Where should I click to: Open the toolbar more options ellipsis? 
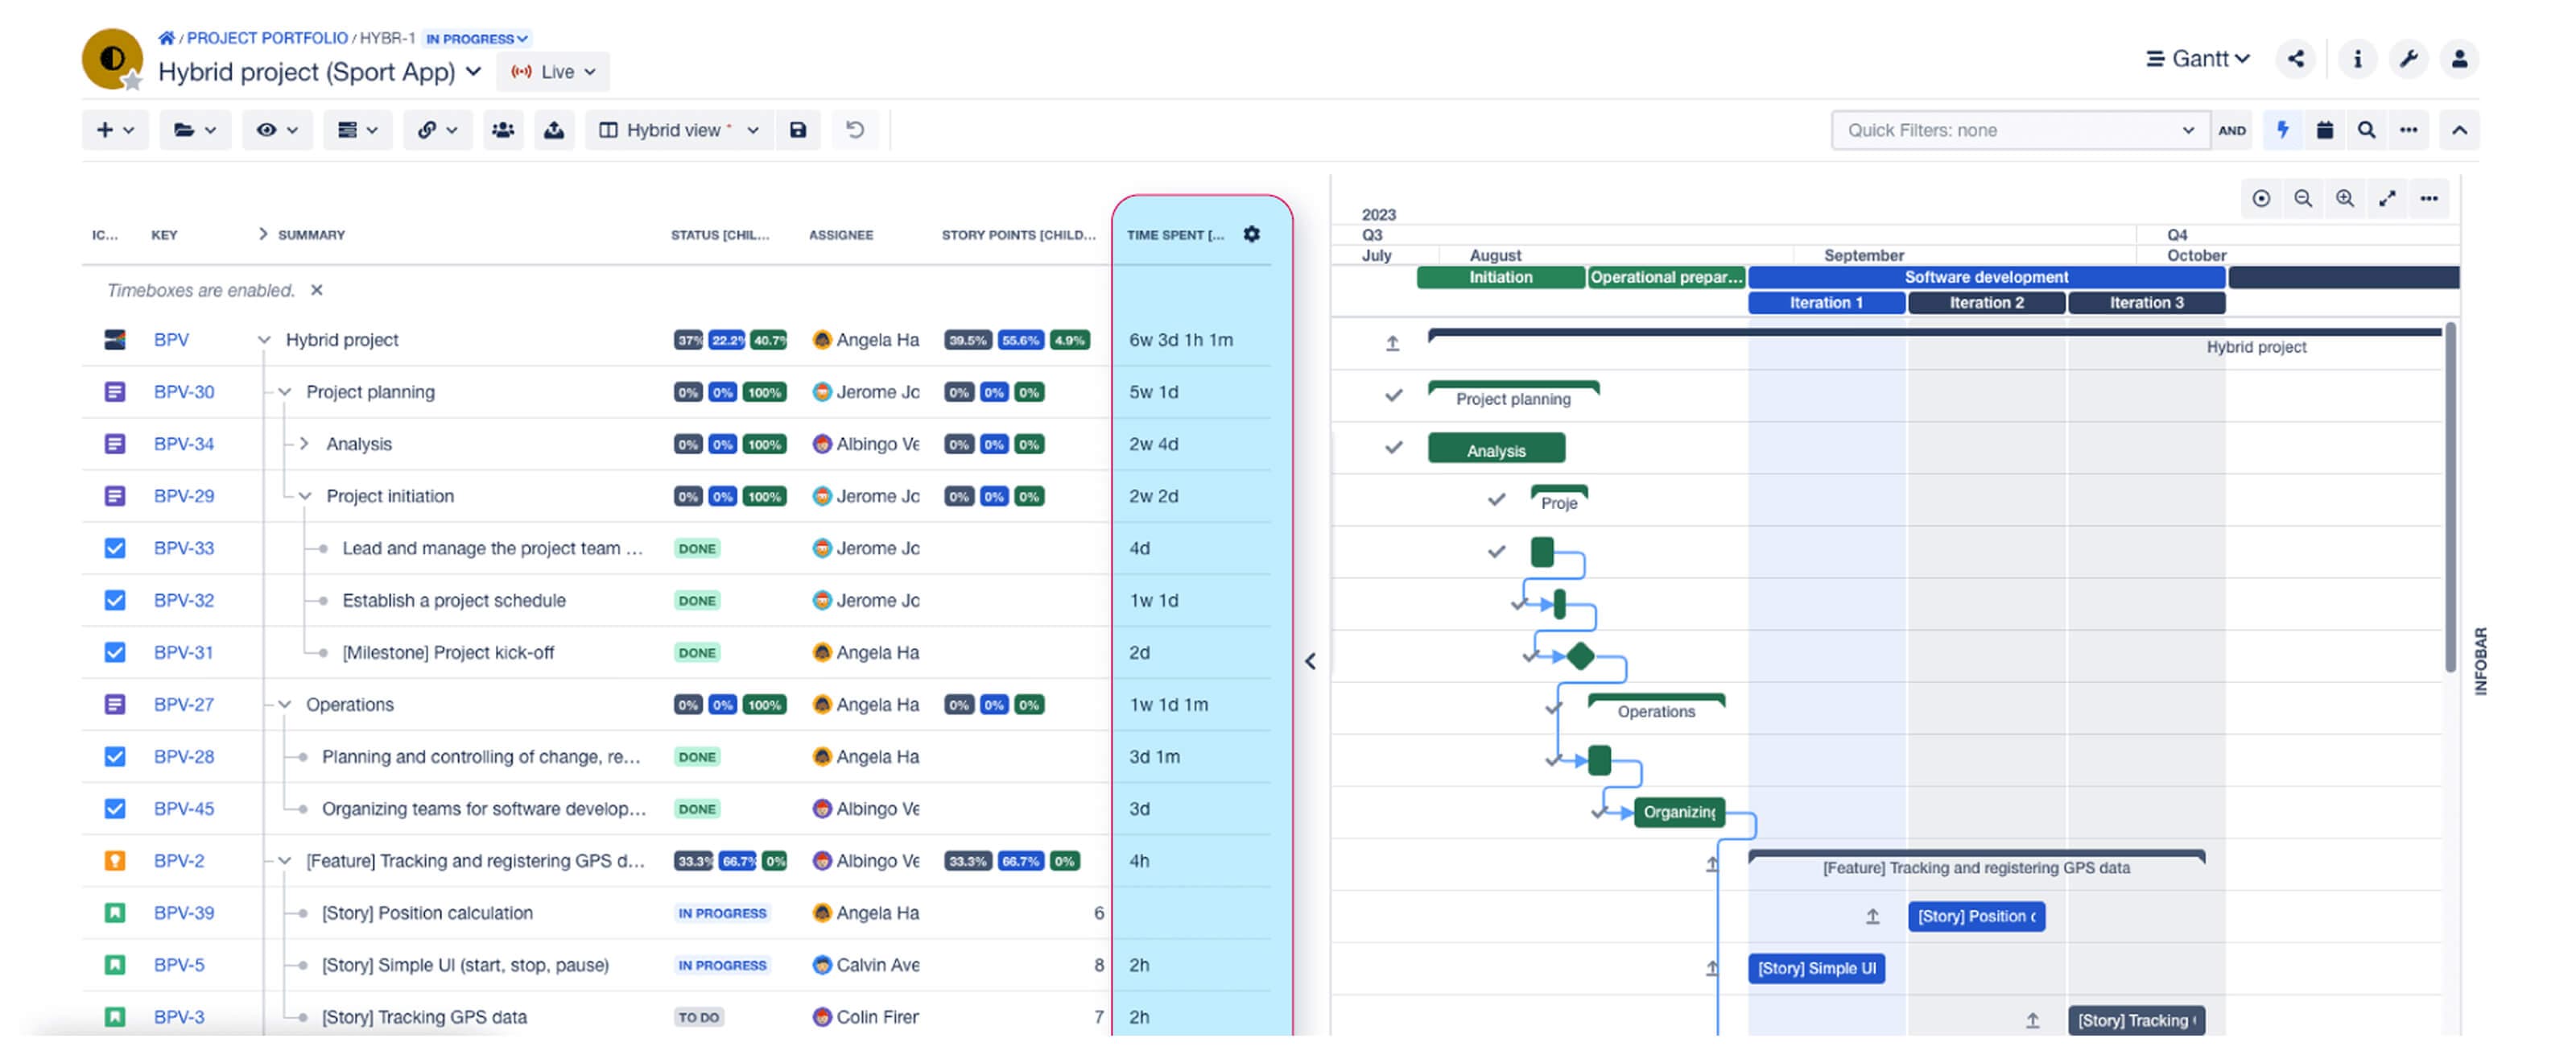tap(2408, 130)
